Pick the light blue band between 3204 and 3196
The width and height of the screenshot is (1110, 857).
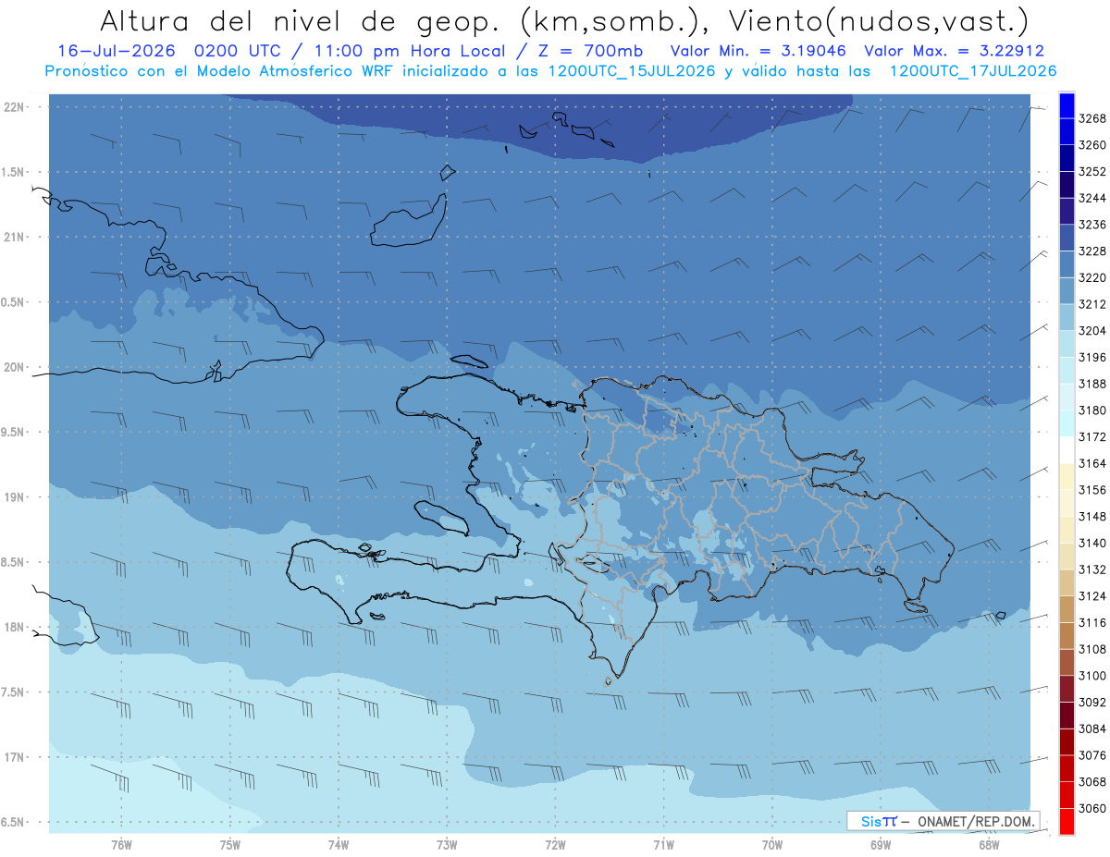(x=1066, y=344)
